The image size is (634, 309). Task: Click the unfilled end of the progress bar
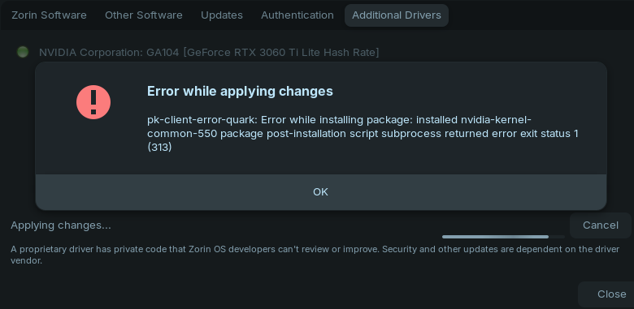click(x=557, y=237)
